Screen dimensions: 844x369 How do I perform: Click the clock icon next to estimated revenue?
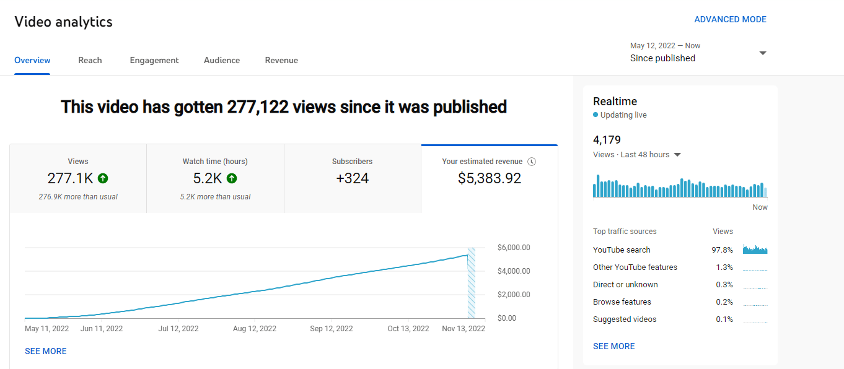531,162
